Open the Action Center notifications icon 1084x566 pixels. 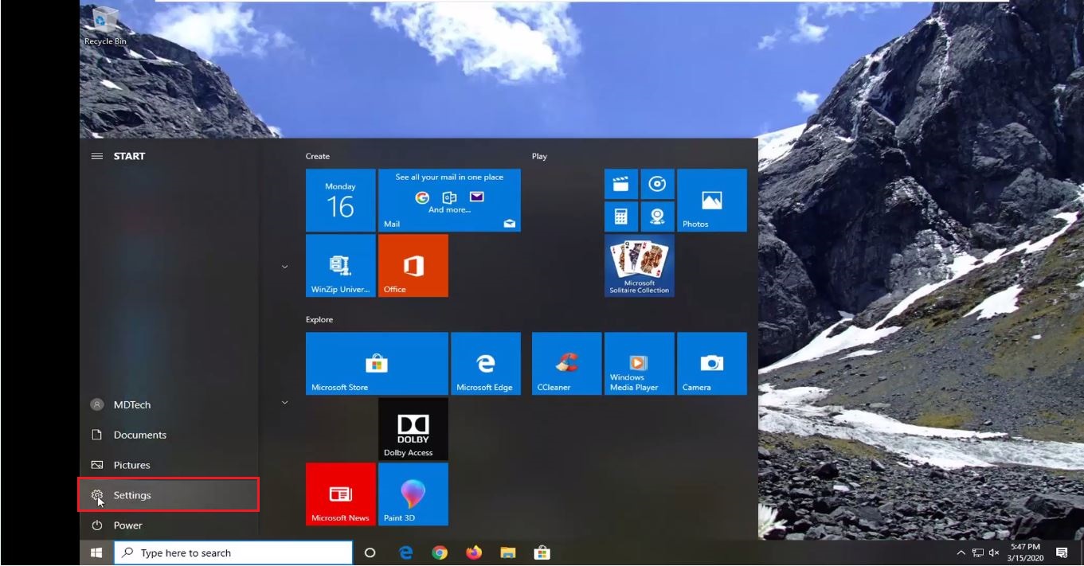click(x=1062, y=552)
